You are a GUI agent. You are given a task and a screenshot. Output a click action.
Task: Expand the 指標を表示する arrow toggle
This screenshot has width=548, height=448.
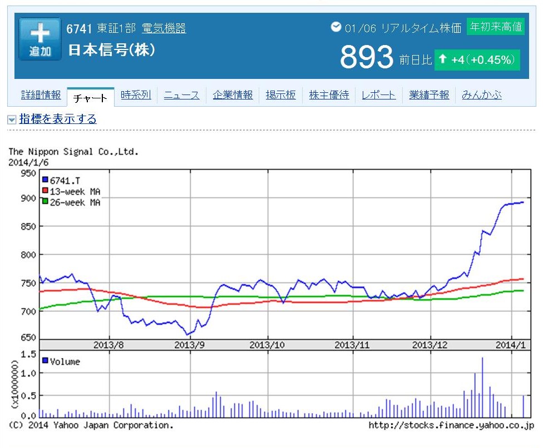[x=12, y=120]
